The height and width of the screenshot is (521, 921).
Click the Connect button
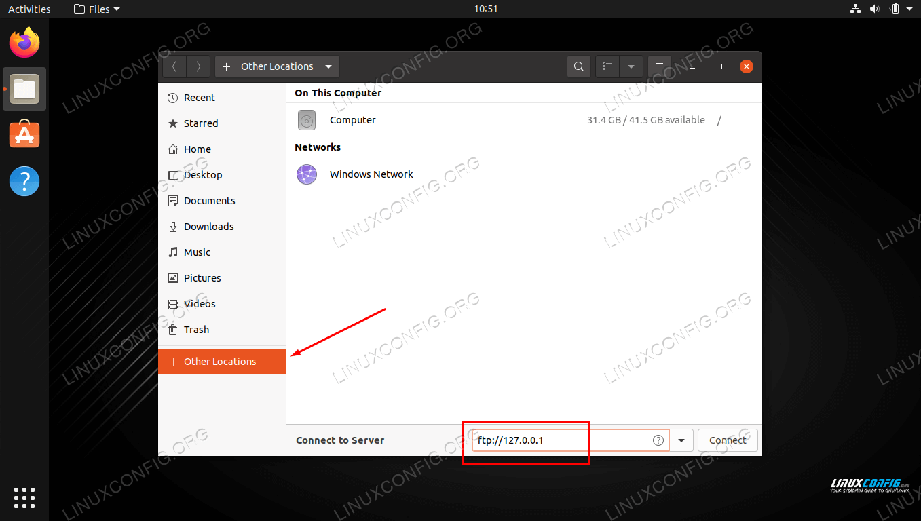point(728,440)
